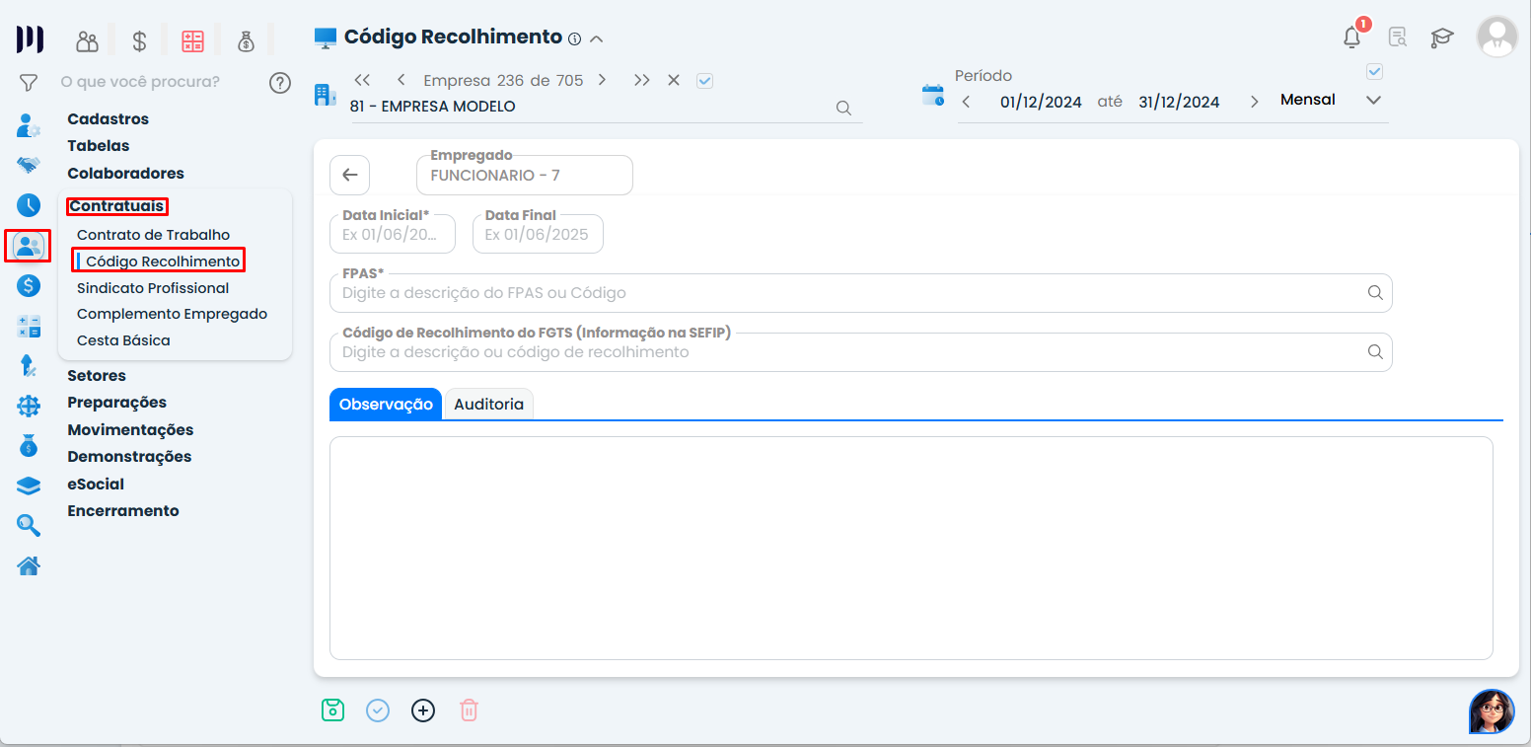Open notifications bell icon
The width and height of the screenshot is (1531, 747).
coord(1352,37)
